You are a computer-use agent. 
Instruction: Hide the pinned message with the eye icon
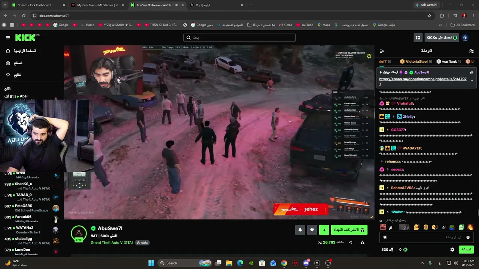click(x=472, y=72)
